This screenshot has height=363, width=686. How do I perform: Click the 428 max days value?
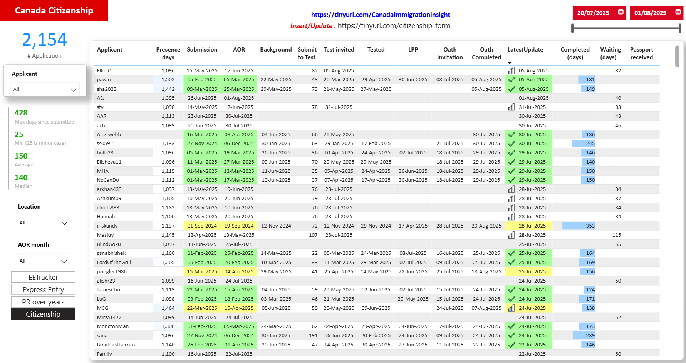(x=21, y=113)
